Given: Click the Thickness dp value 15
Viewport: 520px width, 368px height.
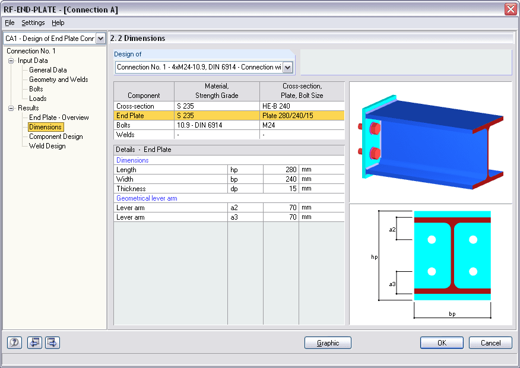Looking at the screenshot, I should [281, 189].
